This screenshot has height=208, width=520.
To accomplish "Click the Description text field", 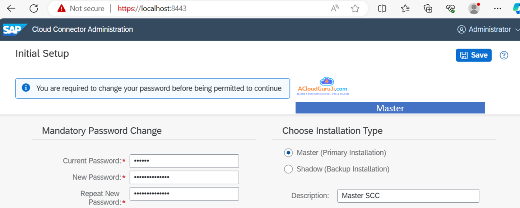I will pyautogui.click(x=408, y=196).
